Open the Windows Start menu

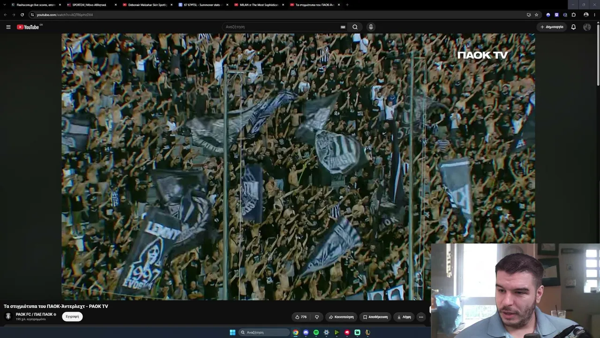pyautogui.click(x=232, y=332)
